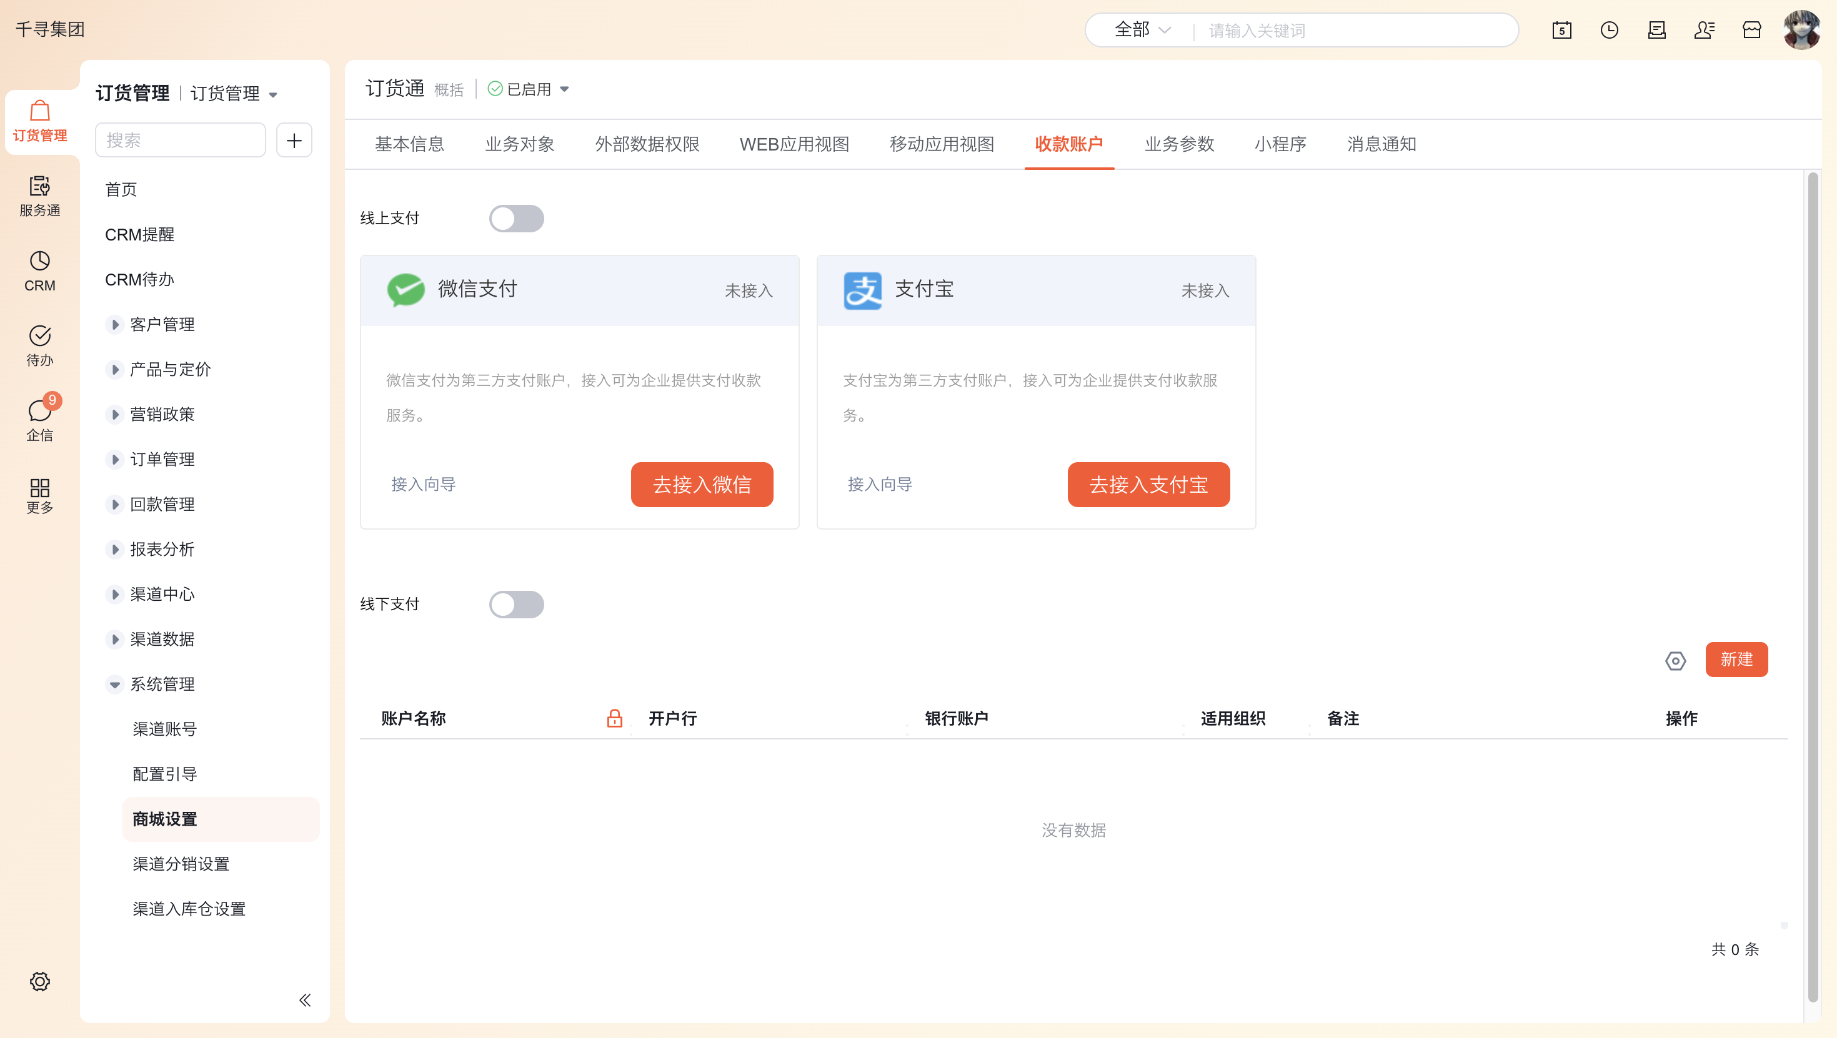Screen dimensions: 1837x1038
Task: Open the 全部 search scope dropdown
Action: (1143, 30)
